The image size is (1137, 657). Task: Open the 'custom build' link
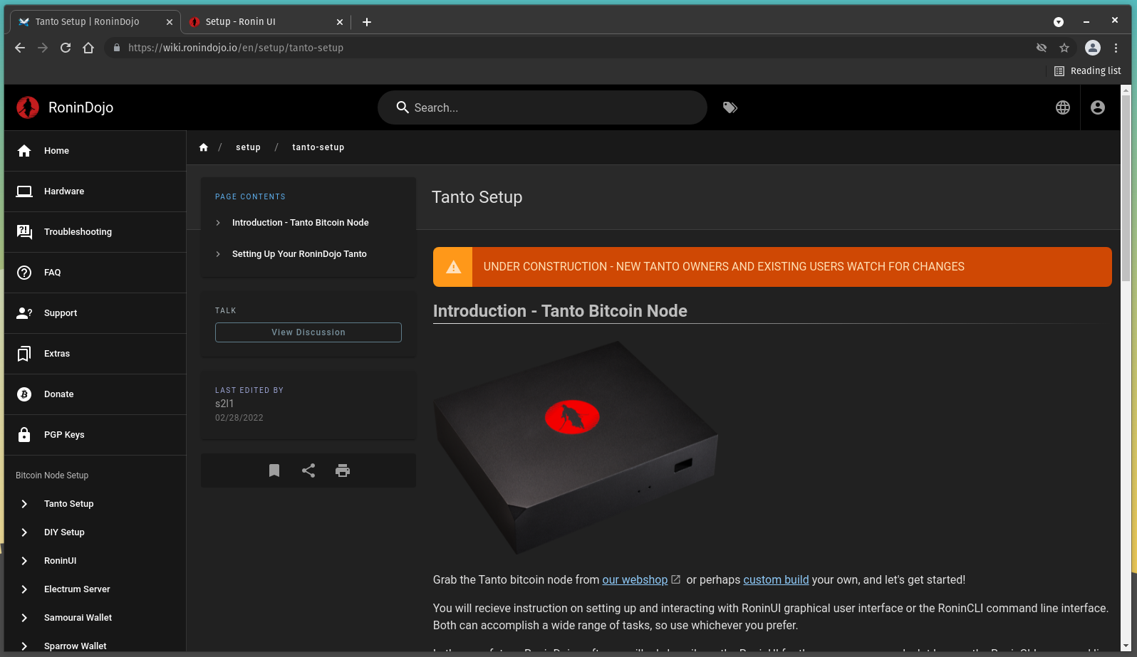click(x=776, y=580)
